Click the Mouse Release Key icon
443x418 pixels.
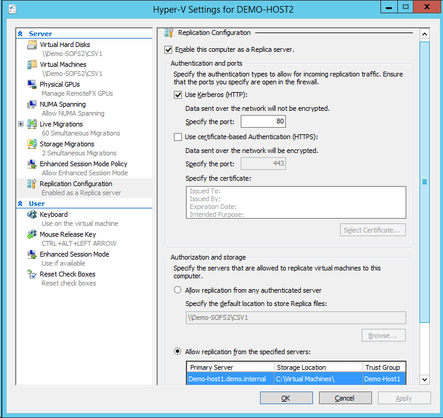coord(32,234)
